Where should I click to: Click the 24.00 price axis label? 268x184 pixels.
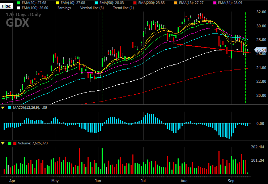tap(261, 68)
